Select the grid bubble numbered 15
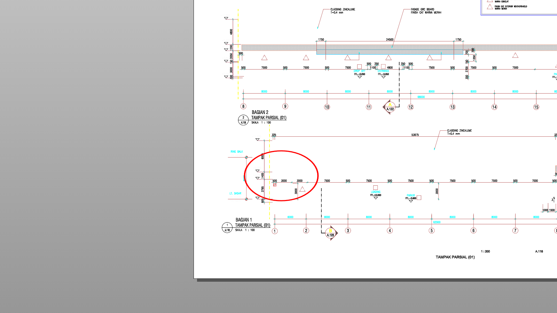Image resolution: width=557 pixels, height=313 pixels. (536, 107)
